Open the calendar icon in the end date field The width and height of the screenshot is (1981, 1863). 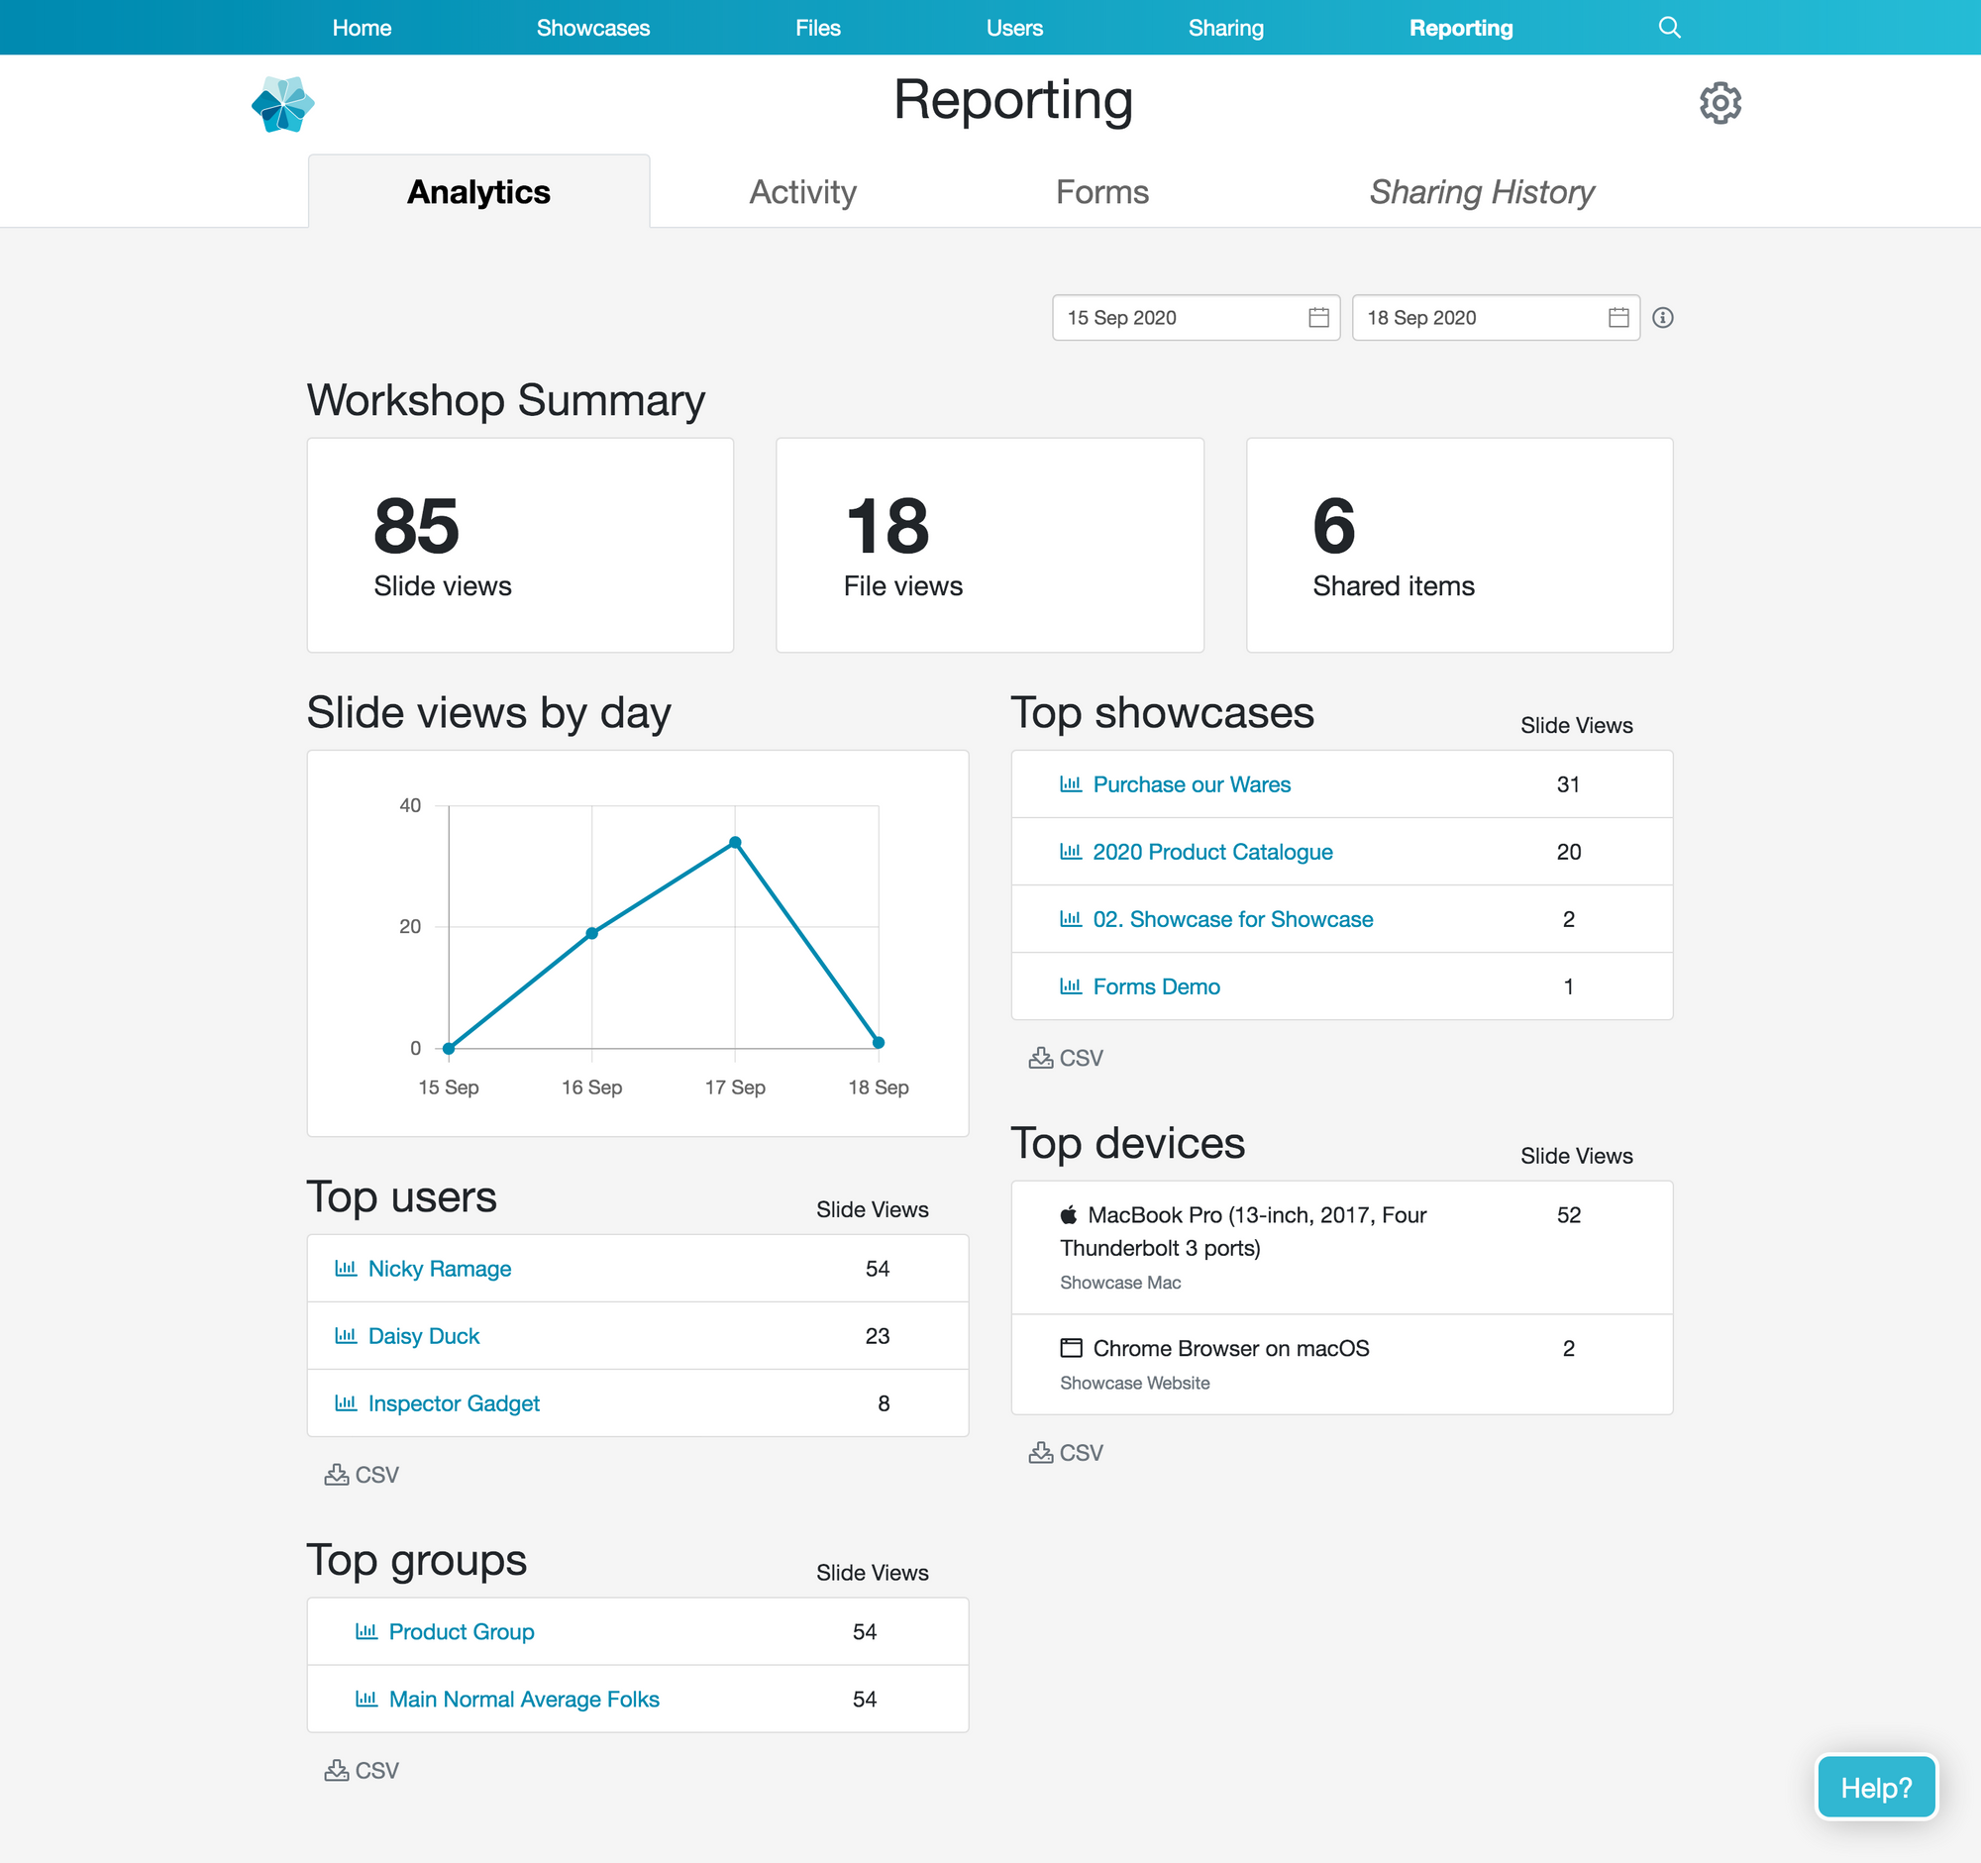click(1617, 318)
